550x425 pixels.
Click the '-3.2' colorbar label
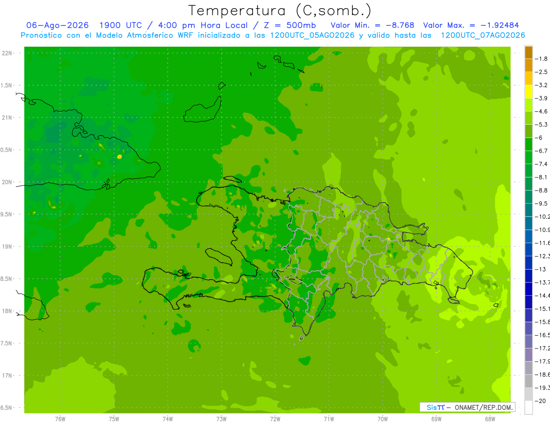pos(542,85)
